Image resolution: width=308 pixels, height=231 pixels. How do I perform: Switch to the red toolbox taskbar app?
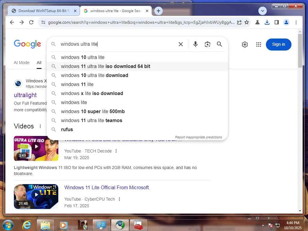coord(138,225)
